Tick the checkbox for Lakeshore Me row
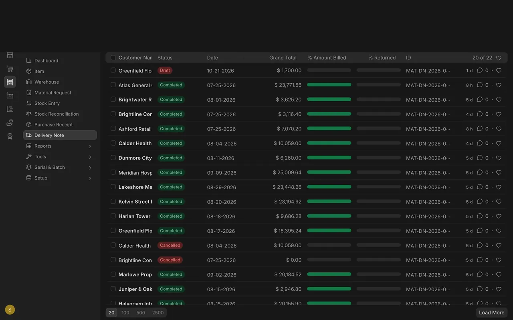The image size is (513, 320). (x=113, y=187)
